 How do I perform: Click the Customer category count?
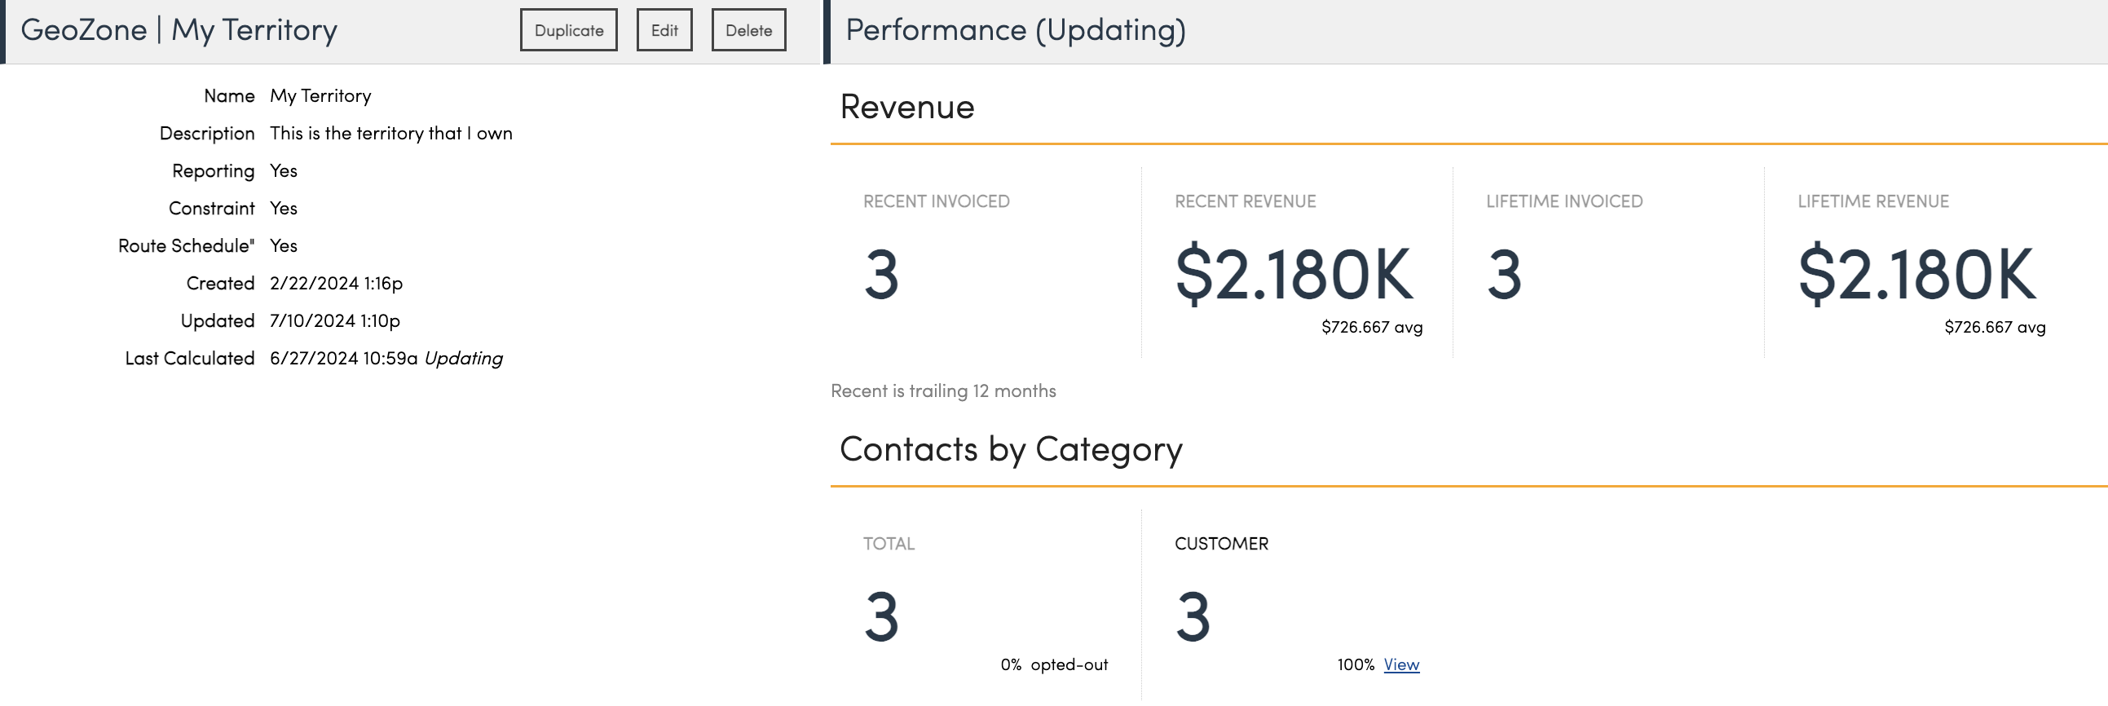pos(1193,616)
